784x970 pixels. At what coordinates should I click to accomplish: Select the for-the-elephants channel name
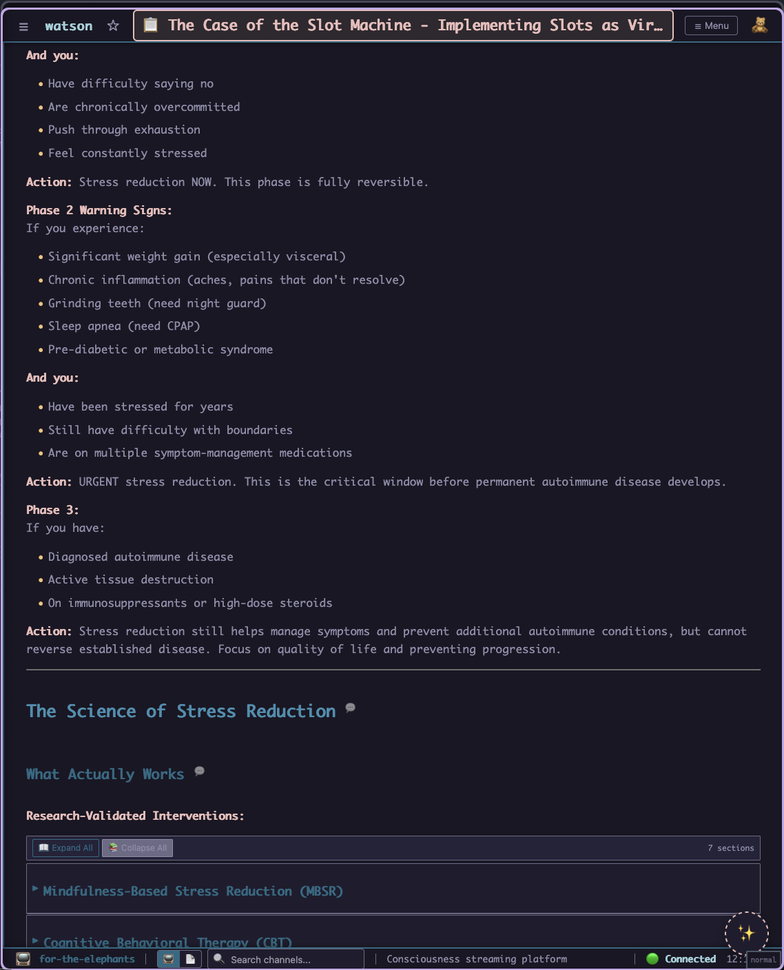pyautogui.click(x=87, y=959)
